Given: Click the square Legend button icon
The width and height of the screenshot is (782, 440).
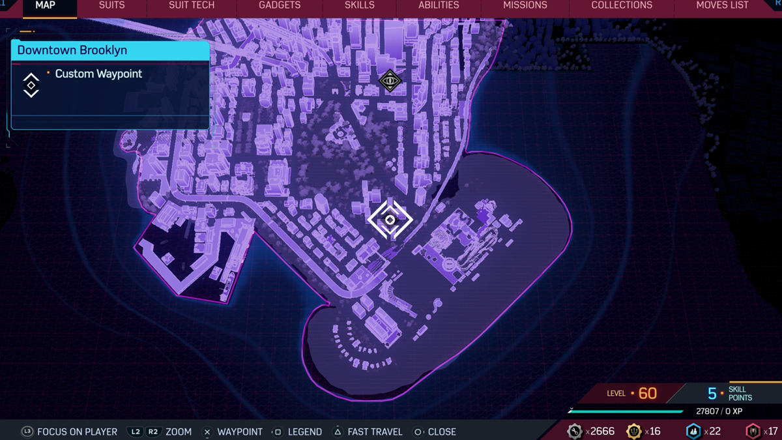Looking at the screenshot, I should 277,432.
